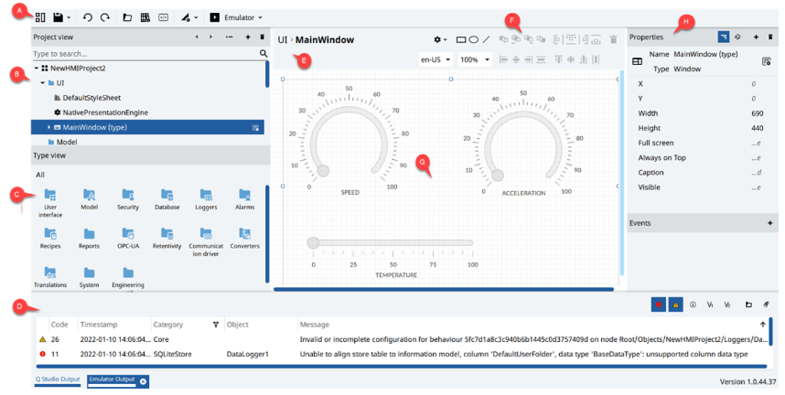
Task: Select the Emulator Output tab
Action: [x=111, y=380]
